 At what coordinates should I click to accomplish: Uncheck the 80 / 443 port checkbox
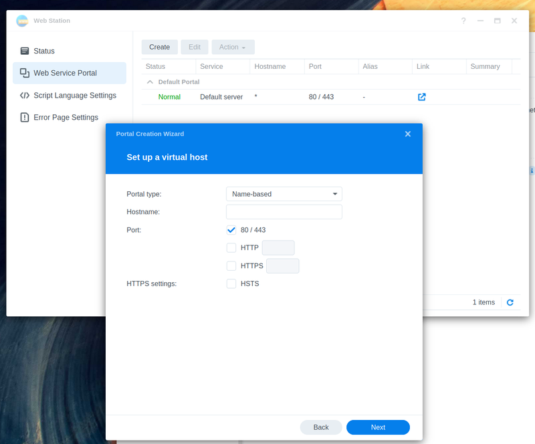pos(231,230)
